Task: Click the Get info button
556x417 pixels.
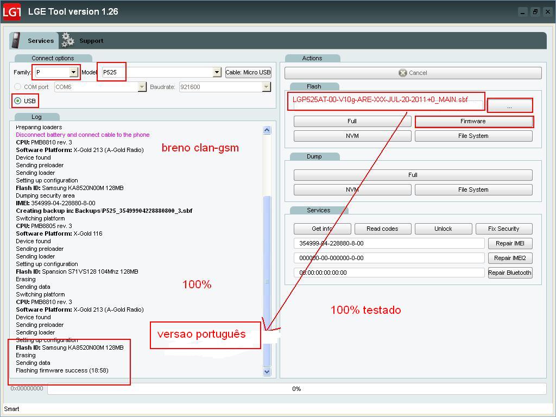Action: pos(323,229)
